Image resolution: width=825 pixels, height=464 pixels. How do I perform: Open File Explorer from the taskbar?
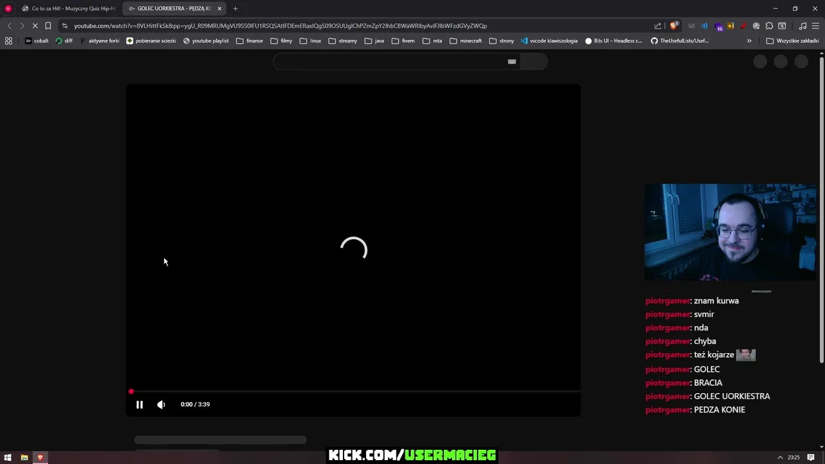coord(24,458)
